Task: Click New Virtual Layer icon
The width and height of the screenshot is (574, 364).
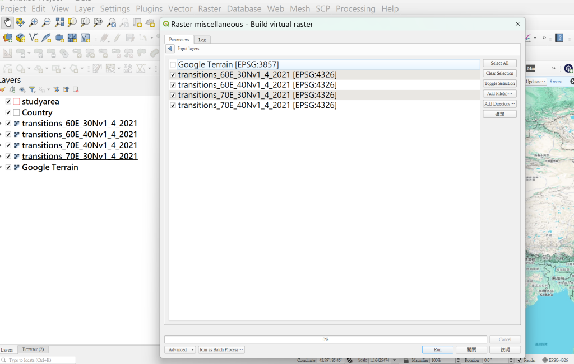Action: pyautogui.click(x=85, y=37)
